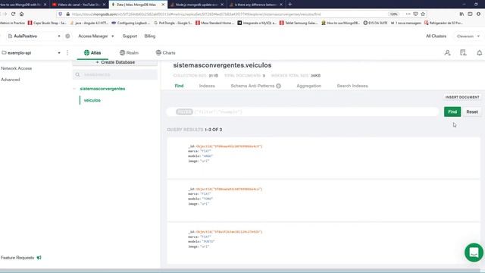Screen dimensions: 485x273
Task: Open the Find collection tab
Action: click(179, 86)
